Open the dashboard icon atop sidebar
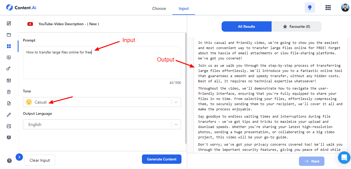This screenshot has width=351, height=169. click(9, 23)
